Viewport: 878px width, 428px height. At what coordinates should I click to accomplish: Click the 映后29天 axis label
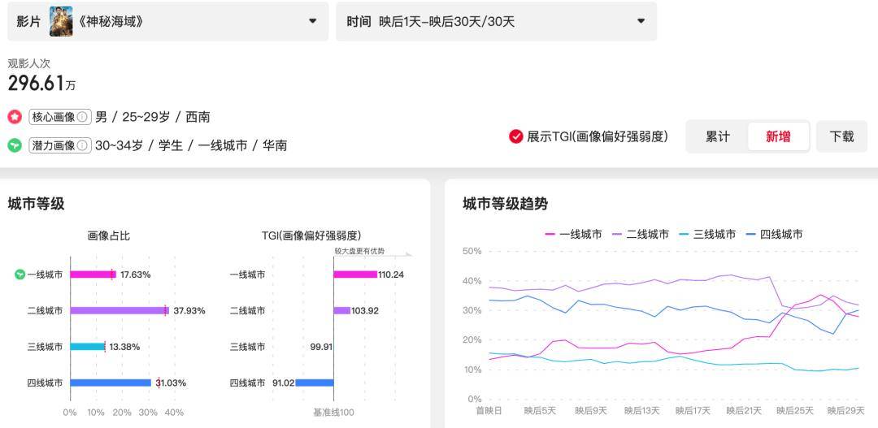845,411
